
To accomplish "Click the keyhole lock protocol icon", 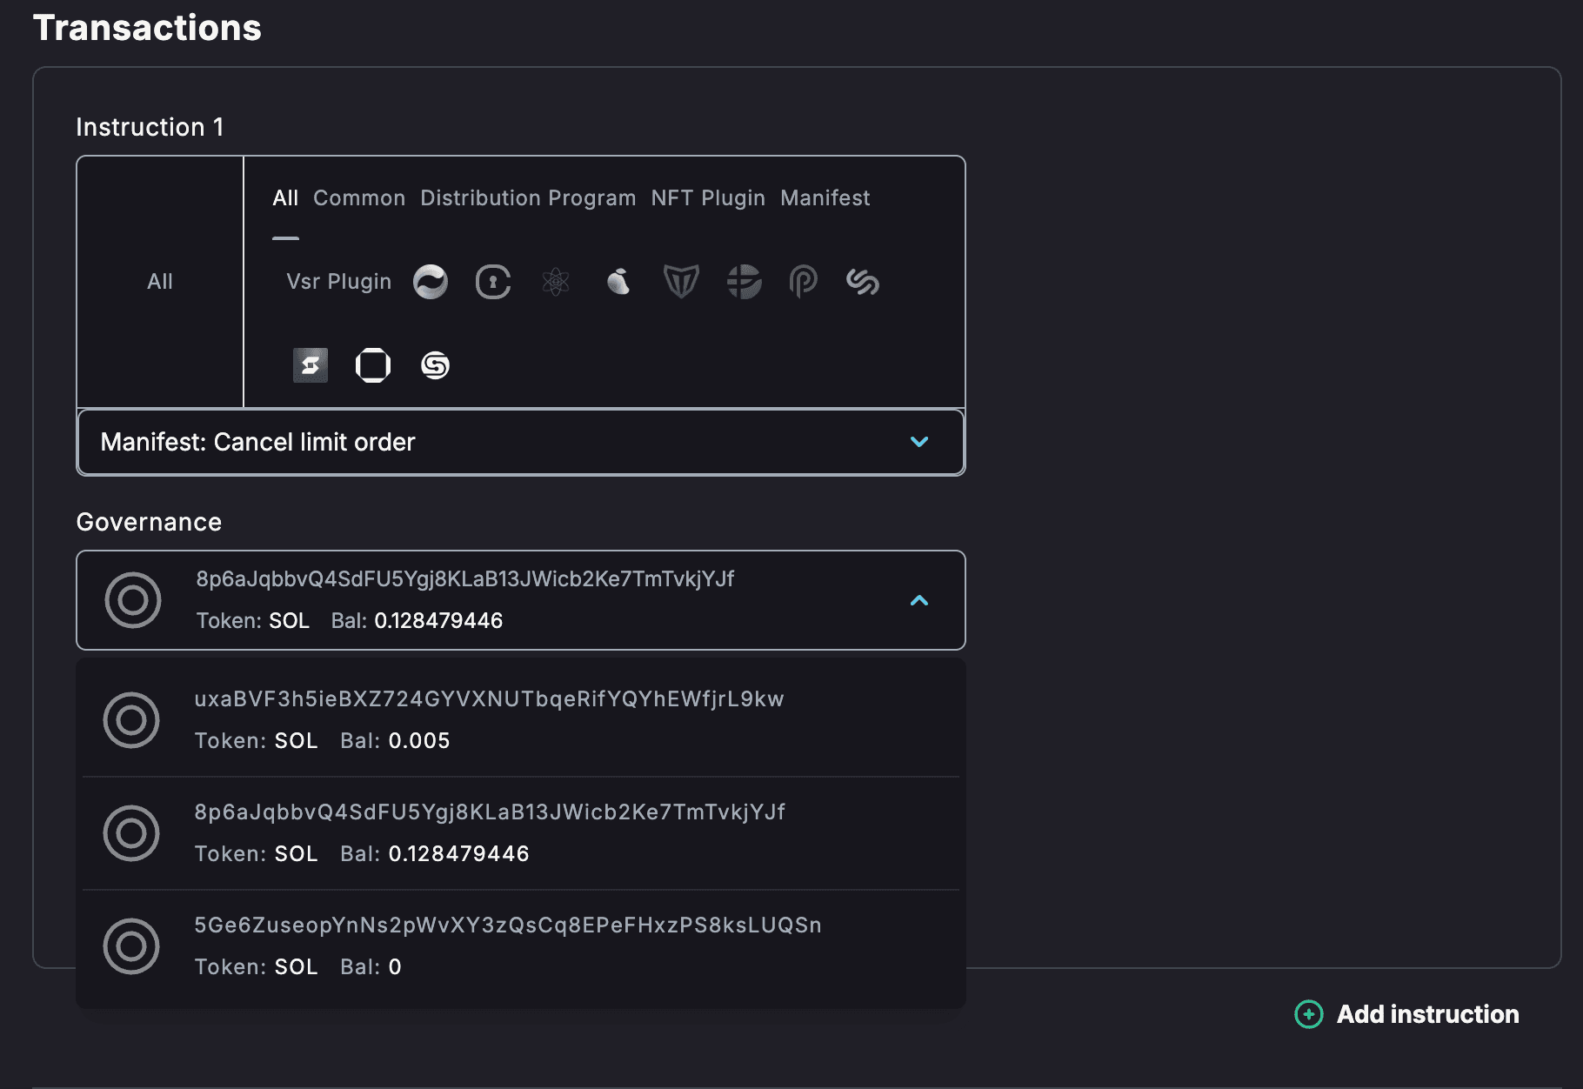I will tap(493, 282).
